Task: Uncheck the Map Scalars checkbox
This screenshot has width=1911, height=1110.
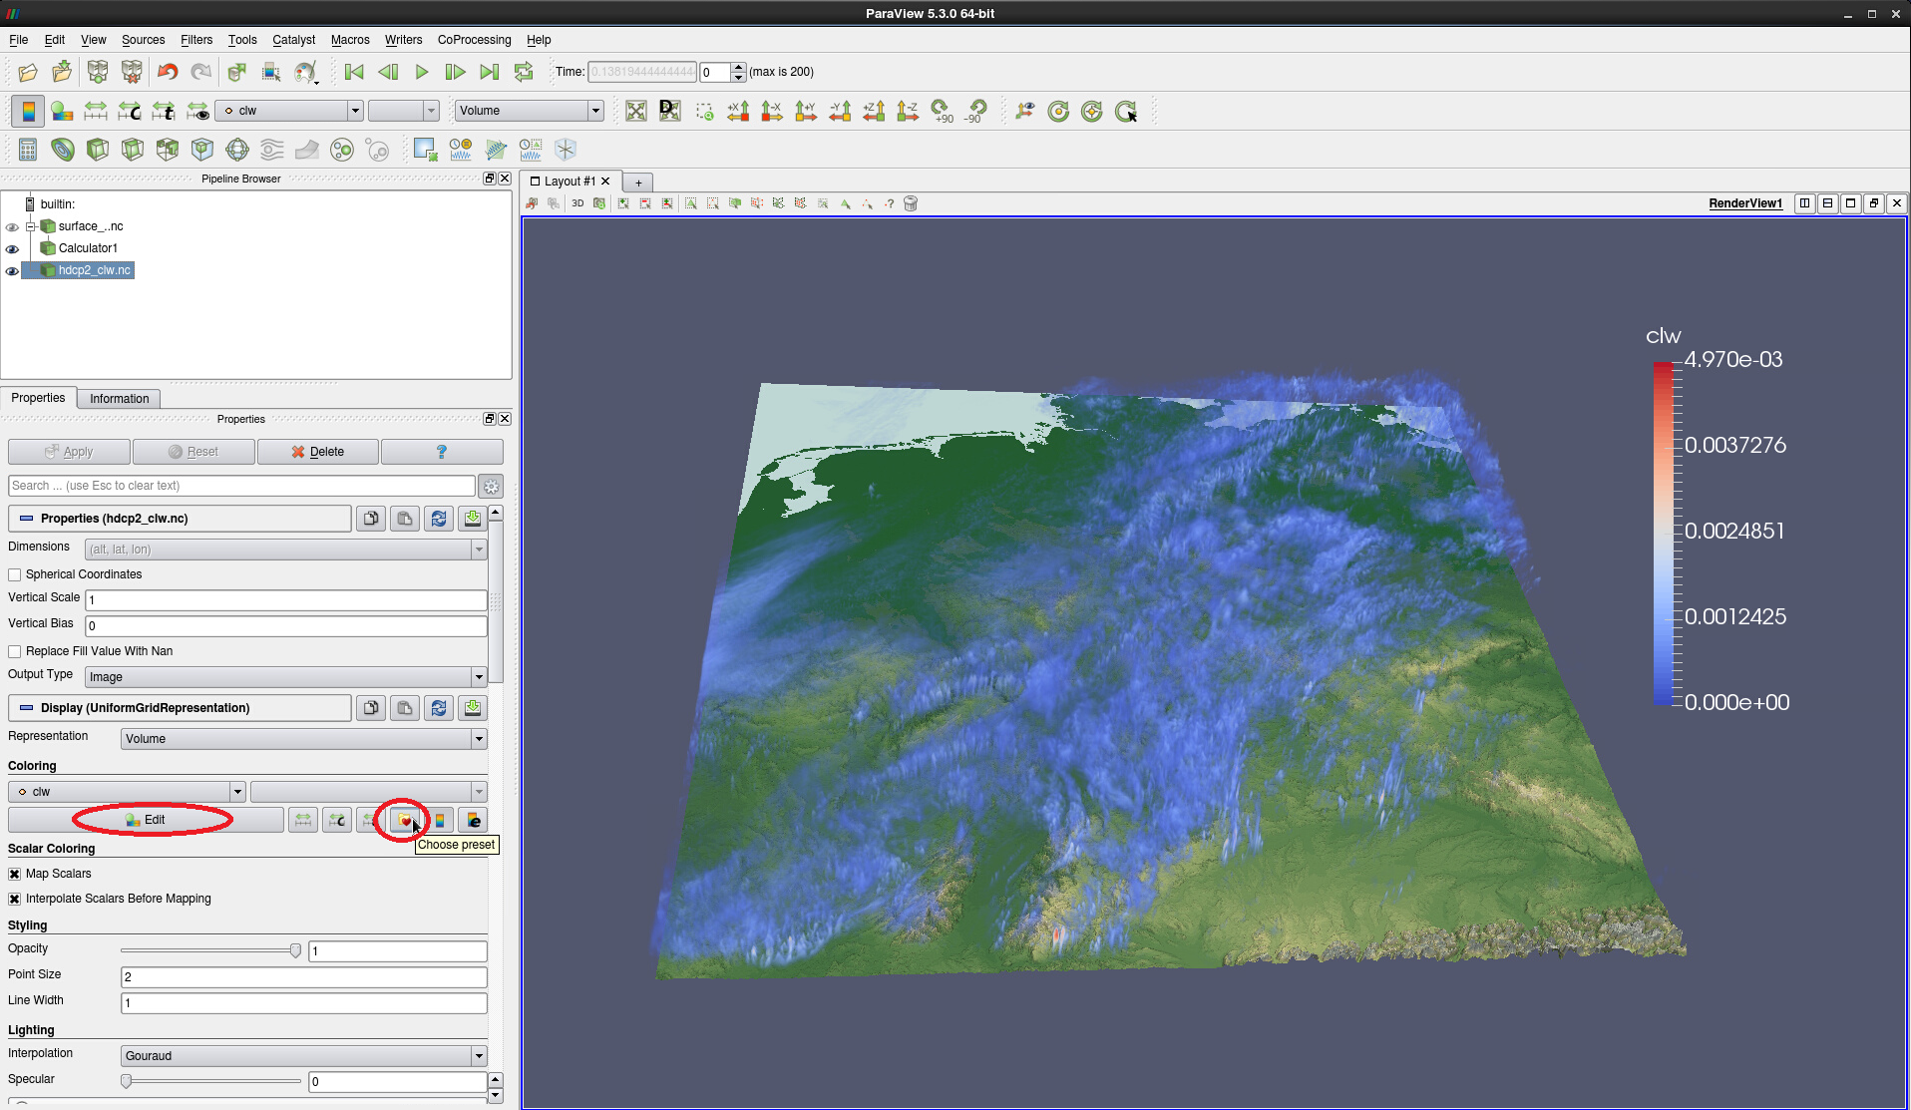Action: point(15,875)
